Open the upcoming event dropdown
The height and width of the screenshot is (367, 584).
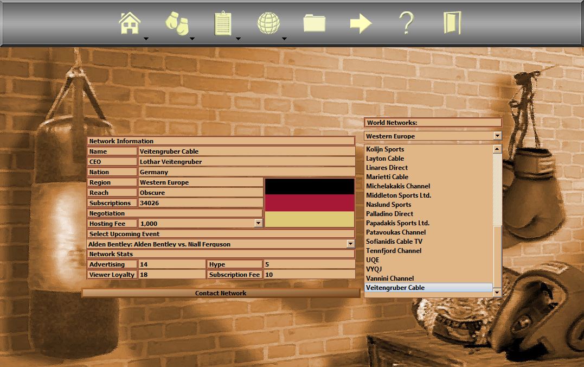[x=350, y=244]
